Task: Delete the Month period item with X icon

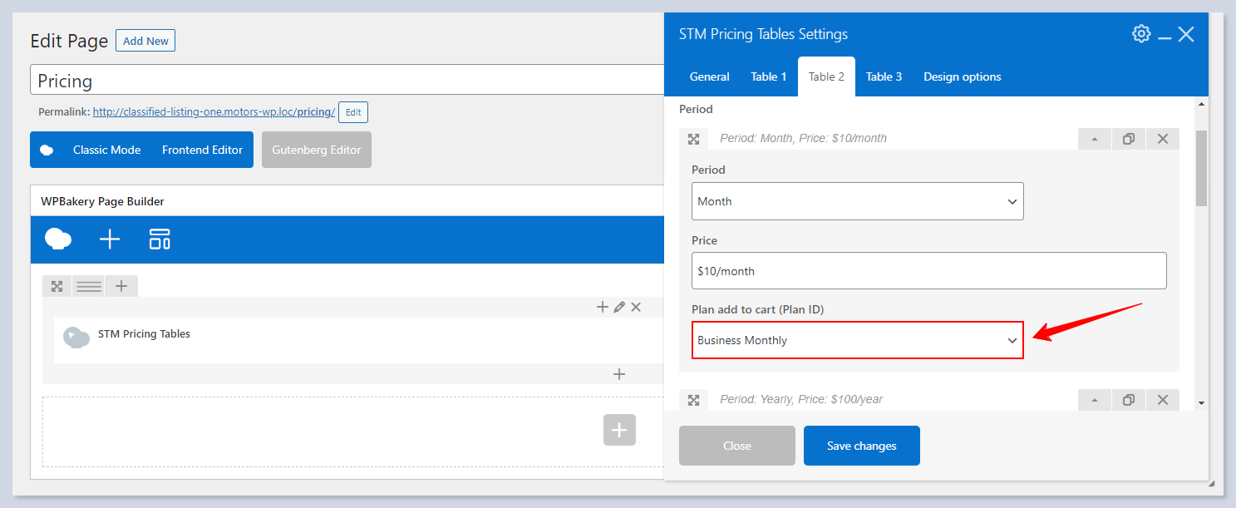Action: tap(1162, 139)
